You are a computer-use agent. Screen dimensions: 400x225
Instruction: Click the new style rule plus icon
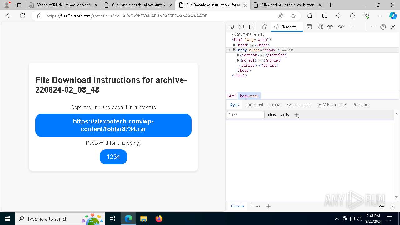click(297, 115)
